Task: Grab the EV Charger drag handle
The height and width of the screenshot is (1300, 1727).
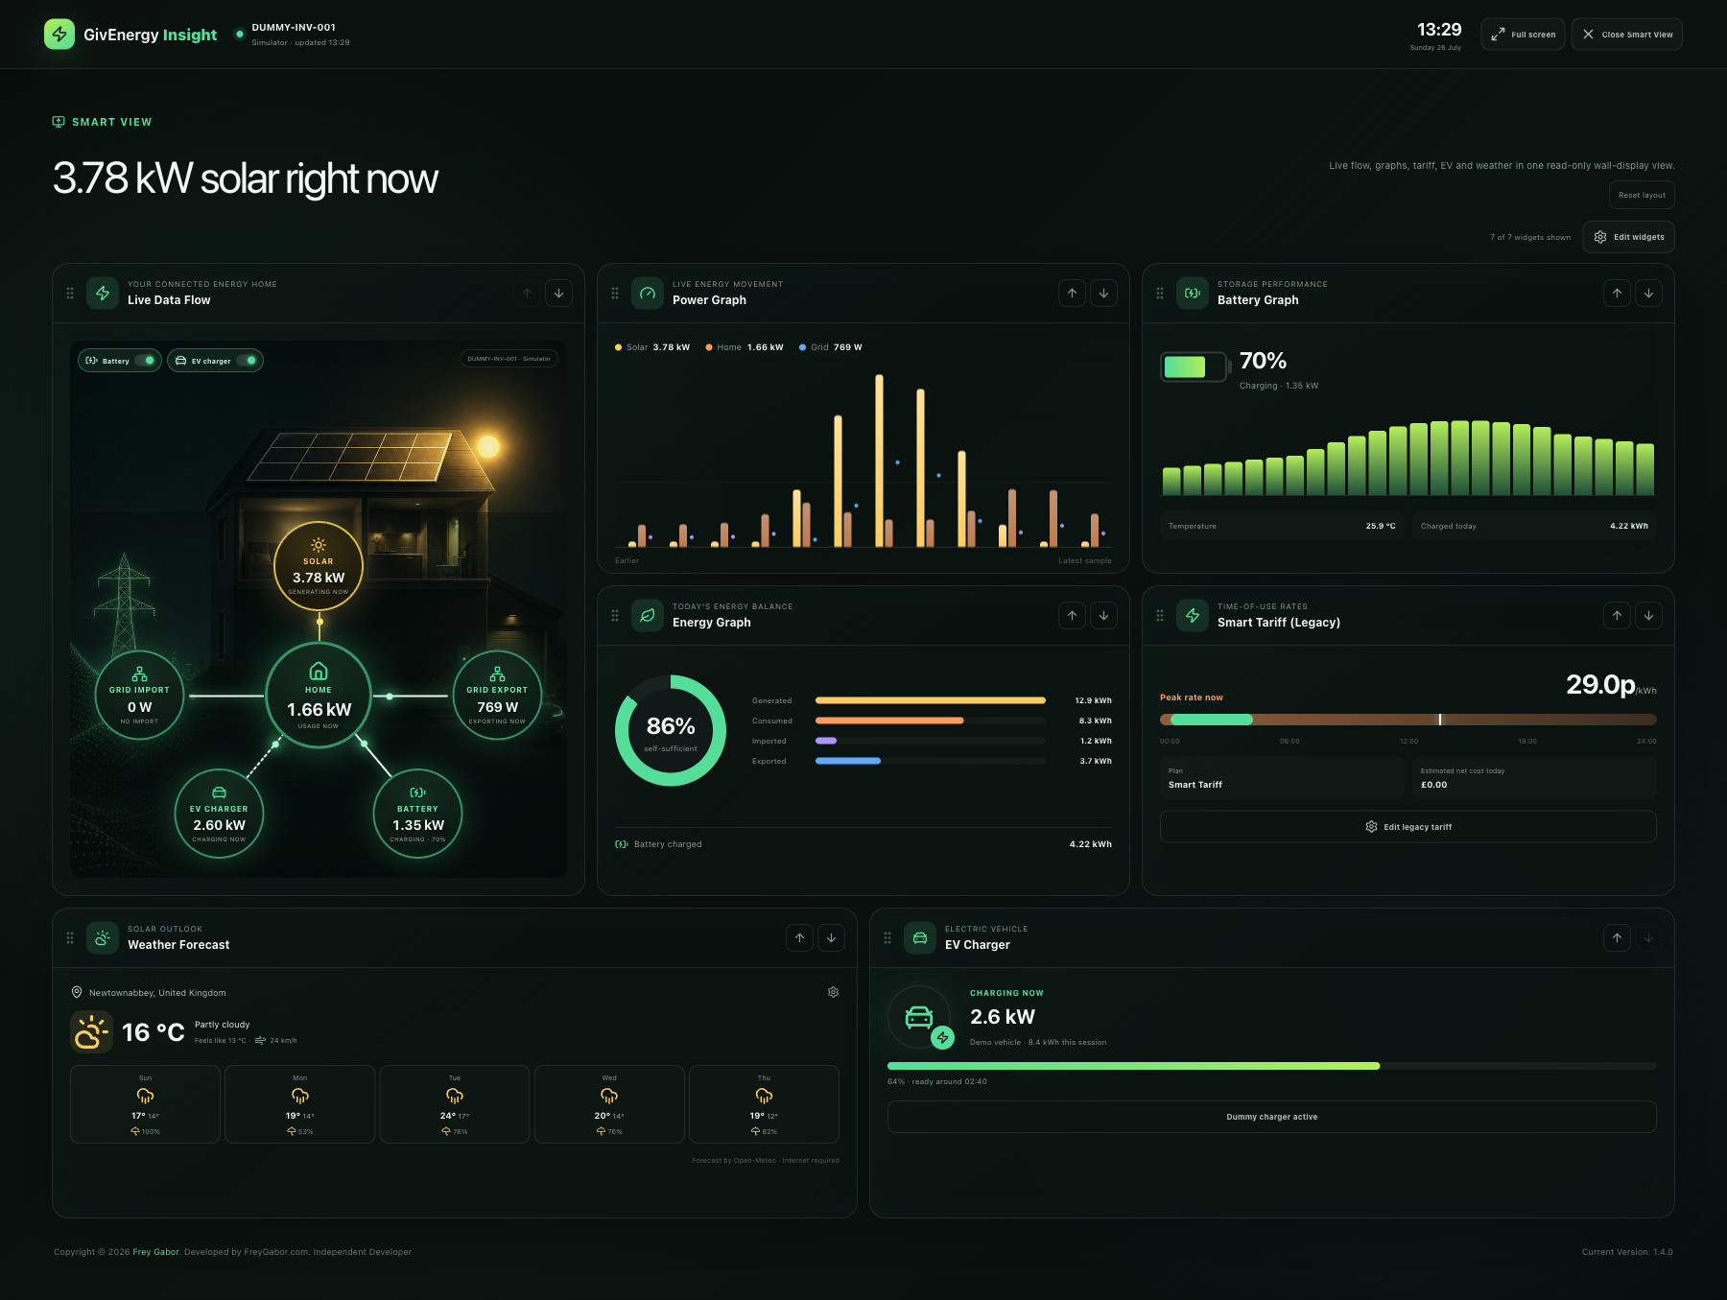Action: coord(887,938)
